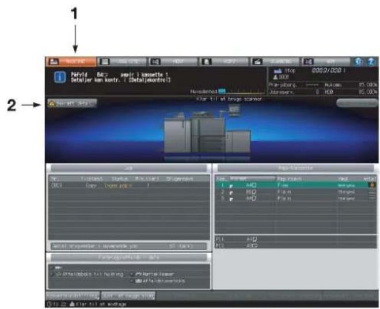Image resolution: width=380 pixels, height=309 pixels.
Task: Click the blue info message icon
Action: (x=60, y=77)
